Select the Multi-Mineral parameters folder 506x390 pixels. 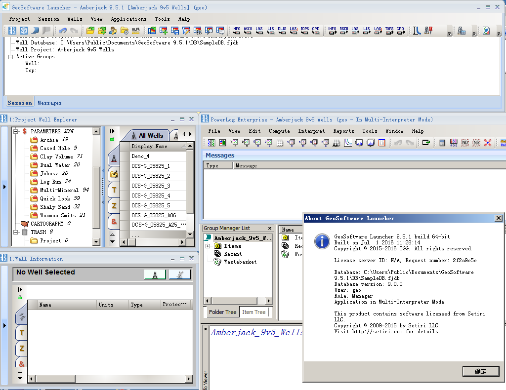[60, 190]
